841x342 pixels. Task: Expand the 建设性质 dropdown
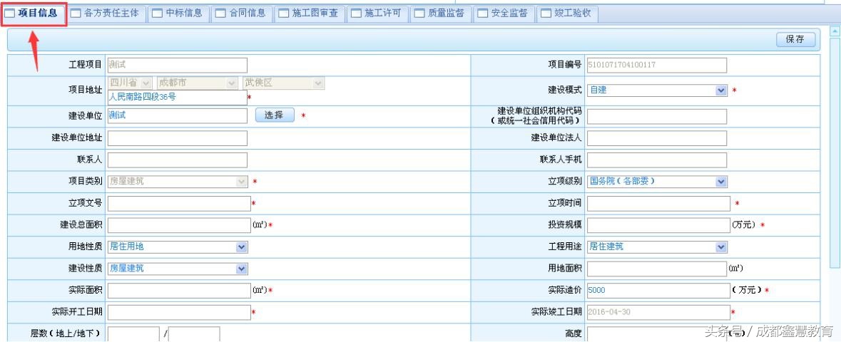(x=178, y=269)
